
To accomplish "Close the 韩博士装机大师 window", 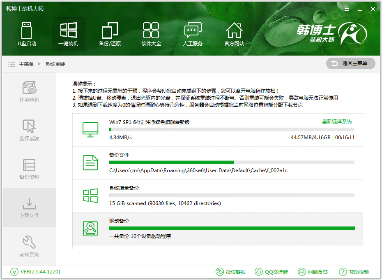I will 373,9.
